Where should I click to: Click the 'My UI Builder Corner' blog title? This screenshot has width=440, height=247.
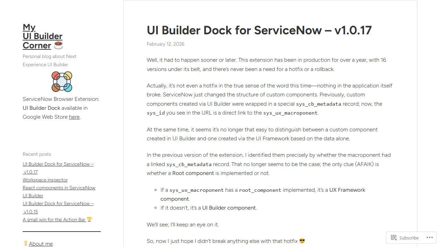click(x=42, y=36)
